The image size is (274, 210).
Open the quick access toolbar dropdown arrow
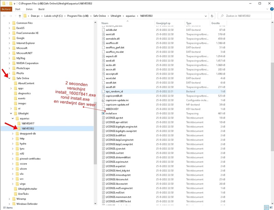pos(14,3)
